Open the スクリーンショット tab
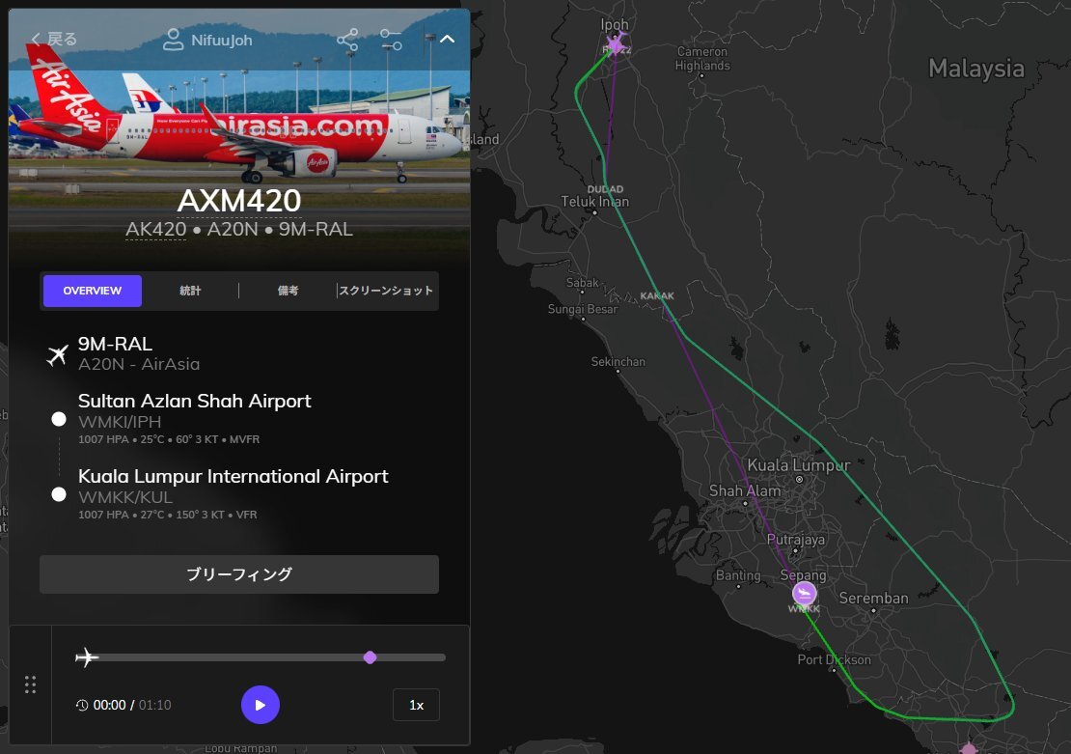Image resolution: width=1071 pixels, height=754 pixels. click(387, 291)
